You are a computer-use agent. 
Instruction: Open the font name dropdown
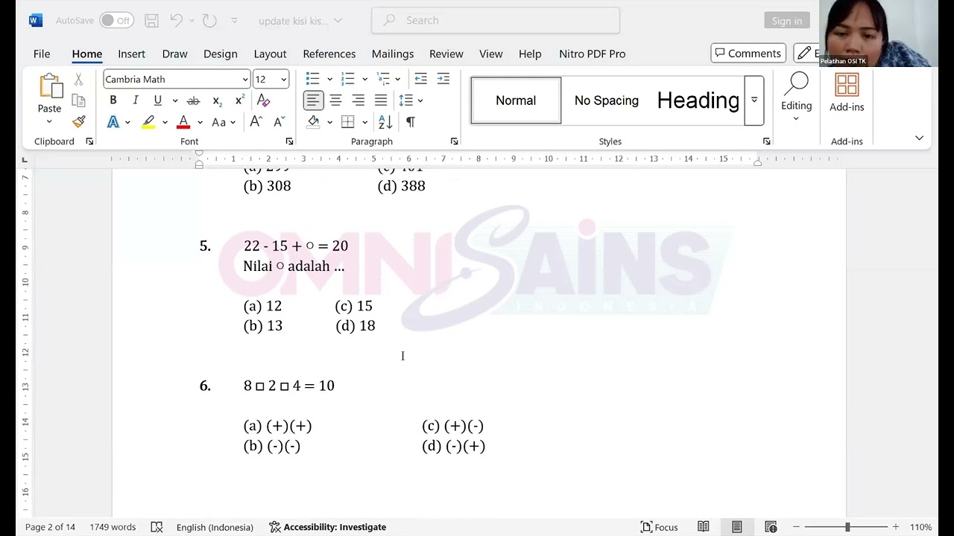click(244, 80)
